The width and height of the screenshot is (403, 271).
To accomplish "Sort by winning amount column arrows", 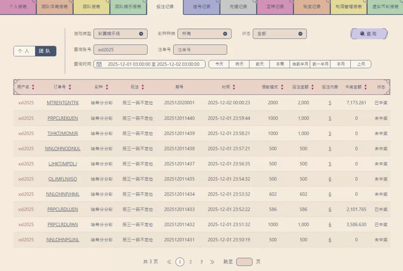I will click(365, 87).
